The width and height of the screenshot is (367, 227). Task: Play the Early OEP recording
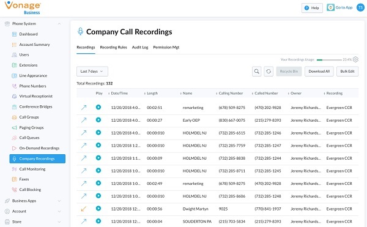click(x=98, y=120)
